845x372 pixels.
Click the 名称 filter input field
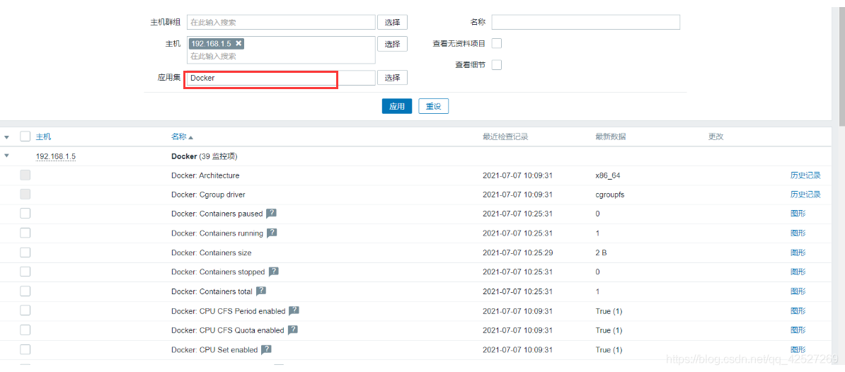585,22
